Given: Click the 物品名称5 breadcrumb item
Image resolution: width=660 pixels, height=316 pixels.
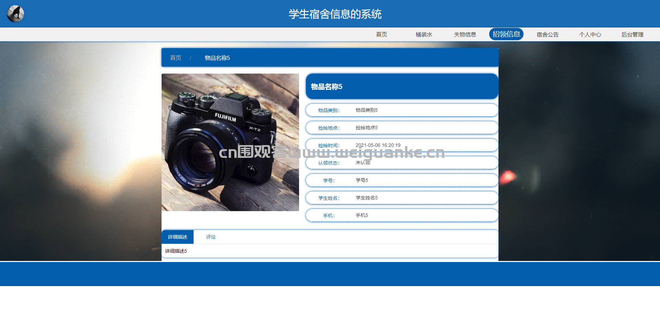Looking at the screenshot, I should coord(217,58).
